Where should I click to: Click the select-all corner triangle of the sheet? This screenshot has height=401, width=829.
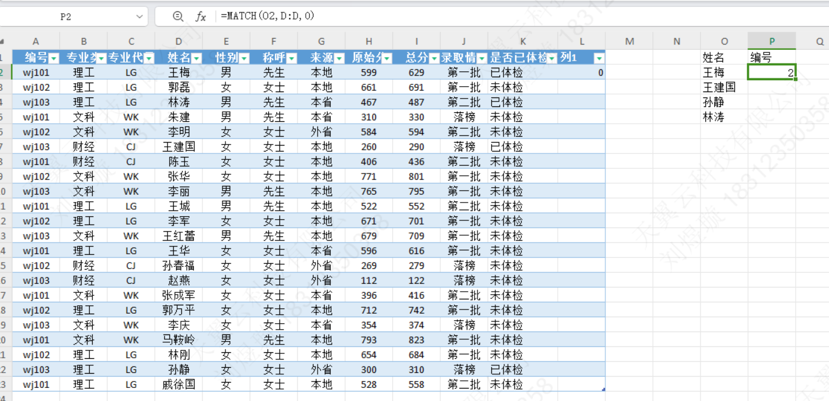[x=2, y=42]
